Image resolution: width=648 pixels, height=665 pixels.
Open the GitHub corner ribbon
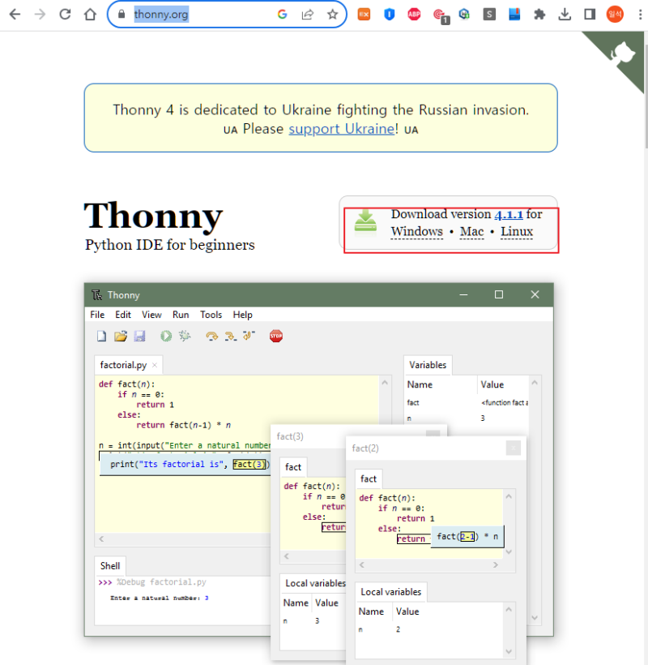(x=621, y=55)
